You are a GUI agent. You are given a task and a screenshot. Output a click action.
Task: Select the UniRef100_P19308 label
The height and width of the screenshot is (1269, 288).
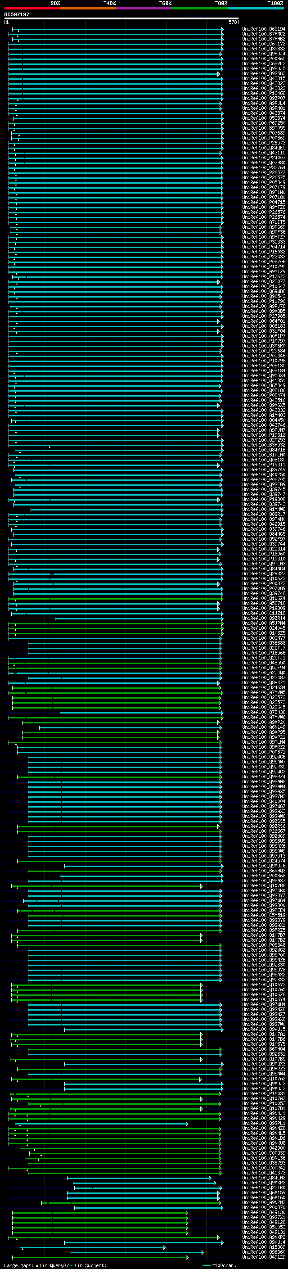pyautogui.click(x=264, y=500)
